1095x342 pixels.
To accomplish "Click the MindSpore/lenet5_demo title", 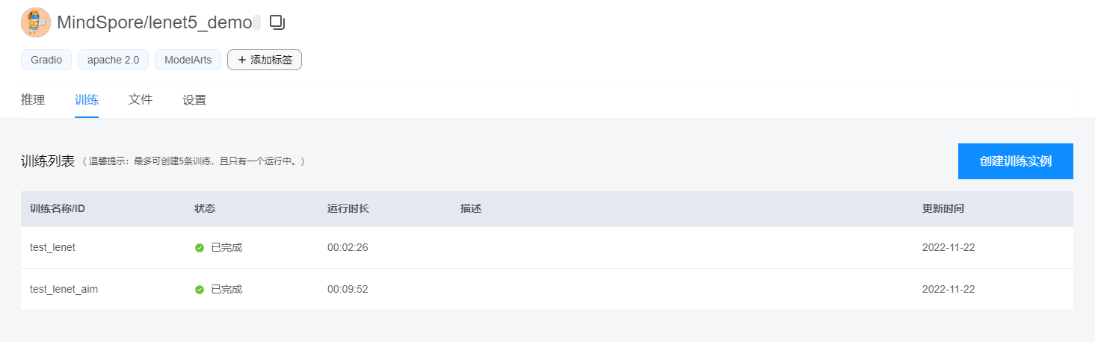I will [x=155, y=23].
